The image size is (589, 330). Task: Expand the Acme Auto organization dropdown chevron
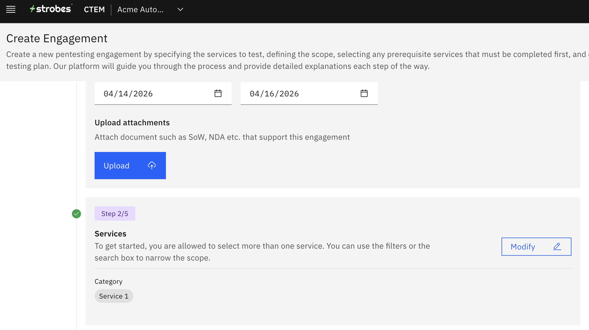(180, 10)
